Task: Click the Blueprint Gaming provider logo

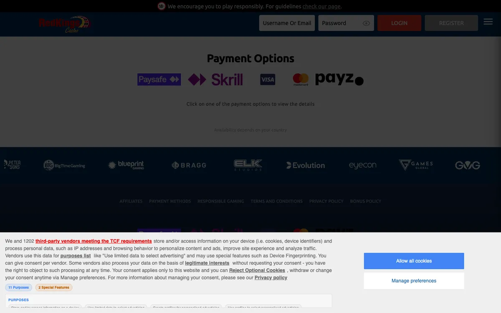Action: [126, 165]
